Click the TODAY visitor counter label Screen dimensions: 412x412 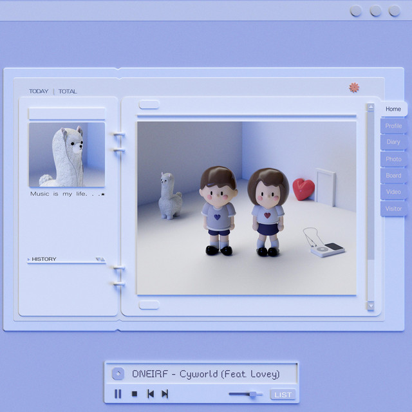point(39,91)
